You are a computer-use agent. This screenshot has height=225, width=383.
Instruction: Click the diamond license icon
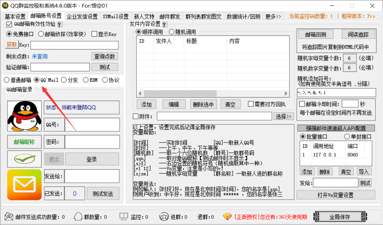coord(227,216)
